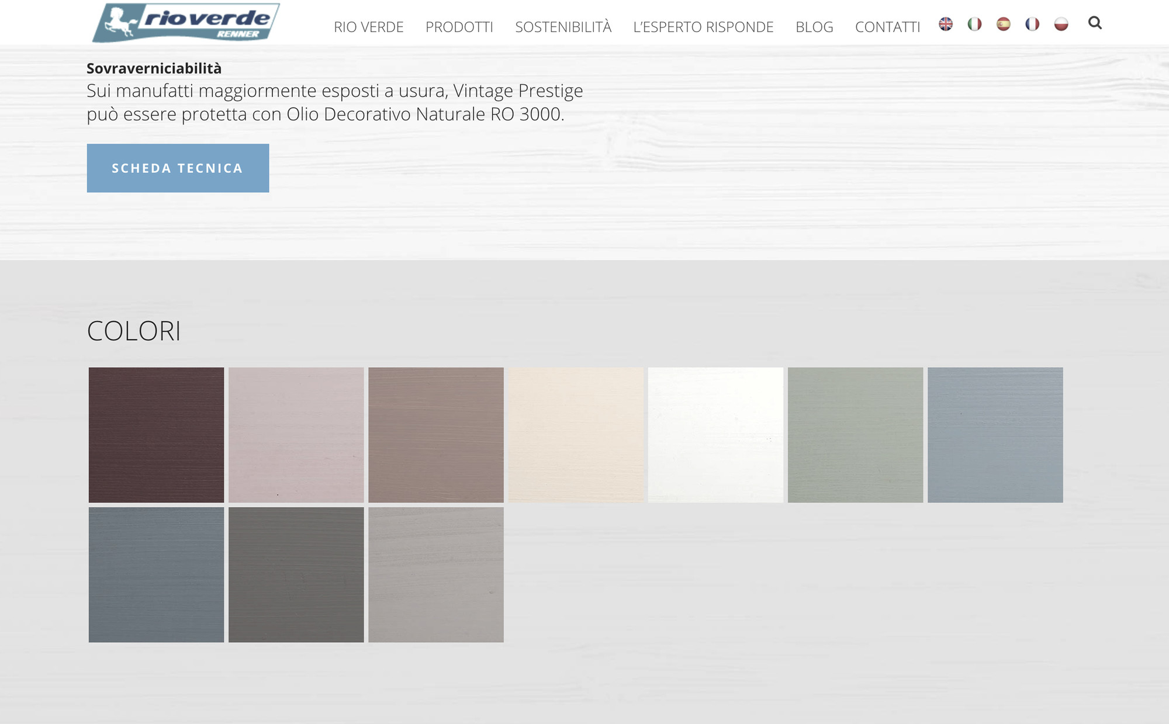
Task: Navigate to the BLOG link
Action: pos(814,27)
